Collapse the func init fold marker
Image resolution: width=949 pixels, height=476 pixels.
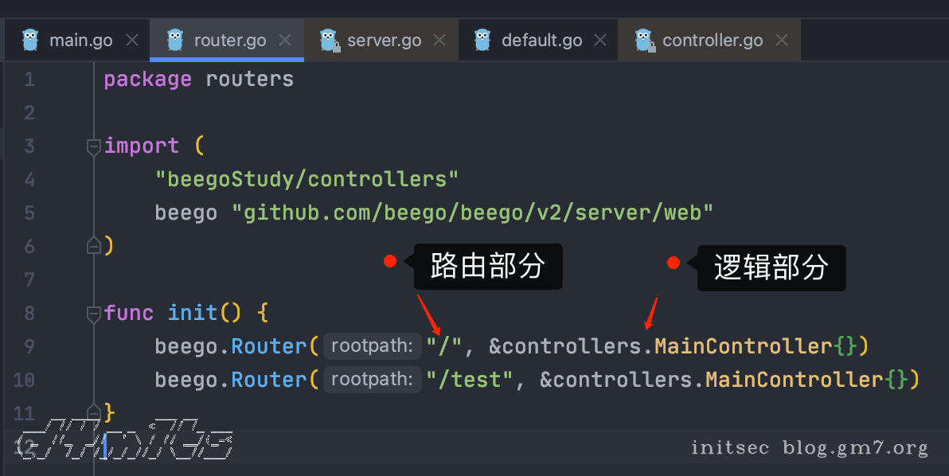coord(93,314)
